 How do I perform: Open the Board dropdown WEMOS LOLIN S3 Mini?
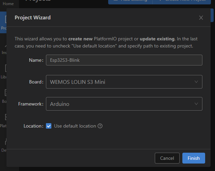[x=124, y=82]
